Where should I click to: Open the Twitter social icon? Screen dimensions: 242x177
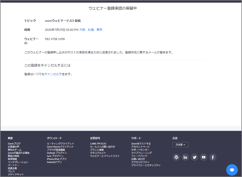pos(195,157)
